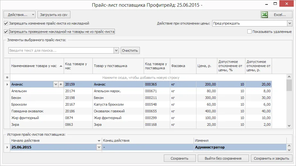Viewport: 296px width, 166px height.
Task: Select the Зира product name cell
Action: coord(37,124)
